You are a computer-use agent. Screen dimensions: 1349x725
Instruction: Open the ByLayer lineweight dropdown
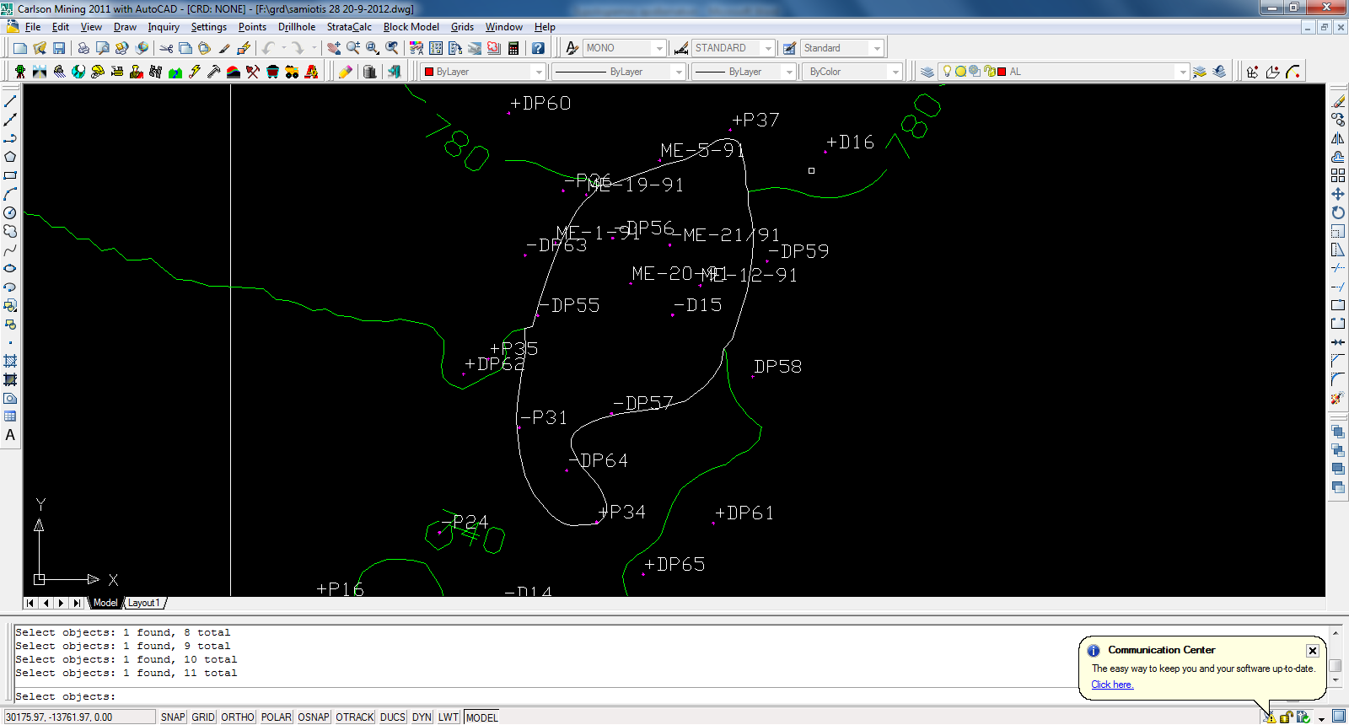[x=789, y=72]
